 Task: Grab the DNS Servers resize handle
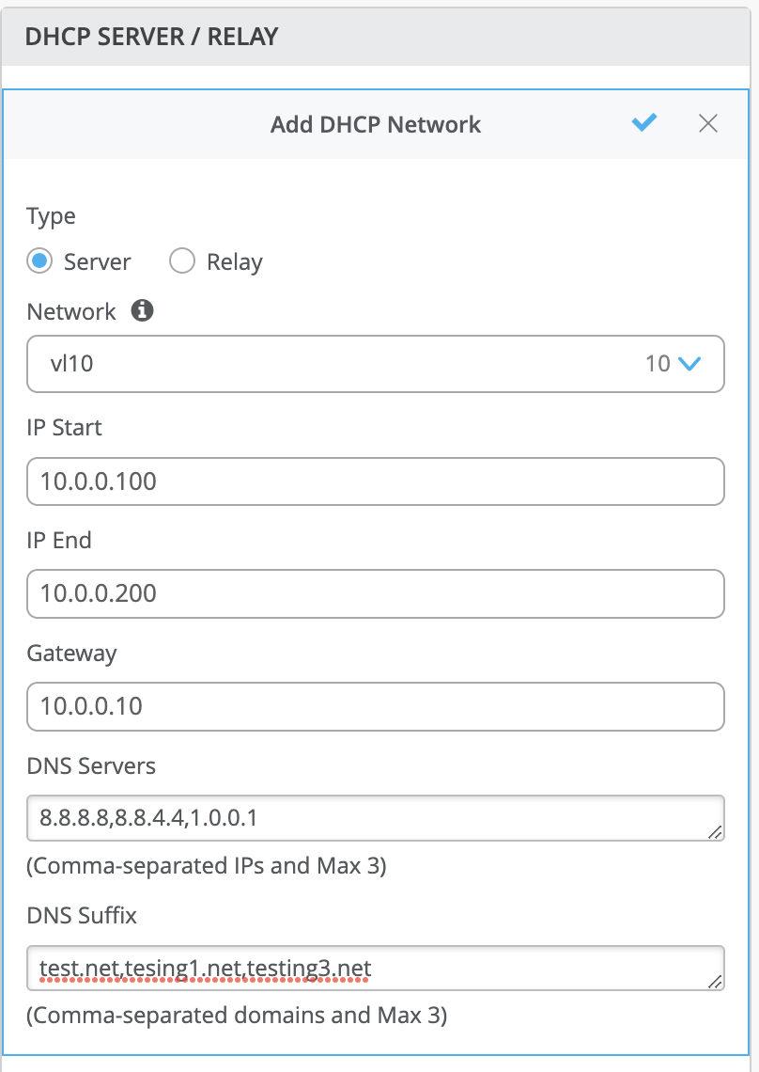pos(715,831)
